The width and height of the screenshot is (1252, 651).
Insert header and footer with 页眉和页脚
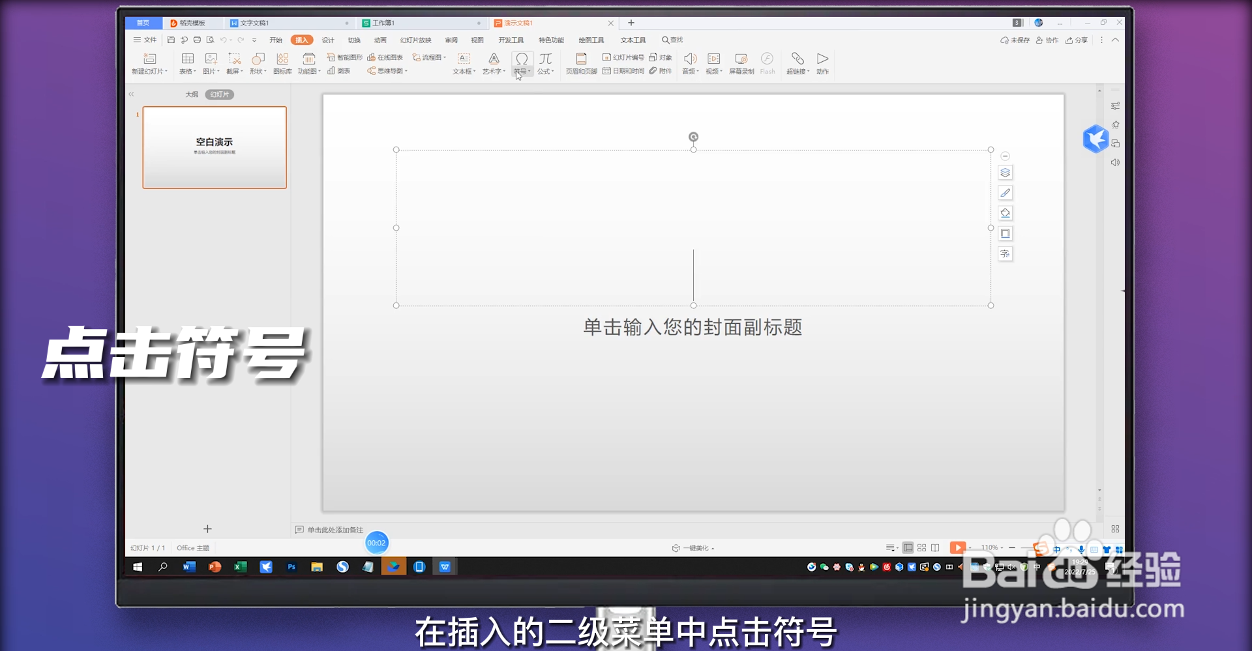pos(581,63)
